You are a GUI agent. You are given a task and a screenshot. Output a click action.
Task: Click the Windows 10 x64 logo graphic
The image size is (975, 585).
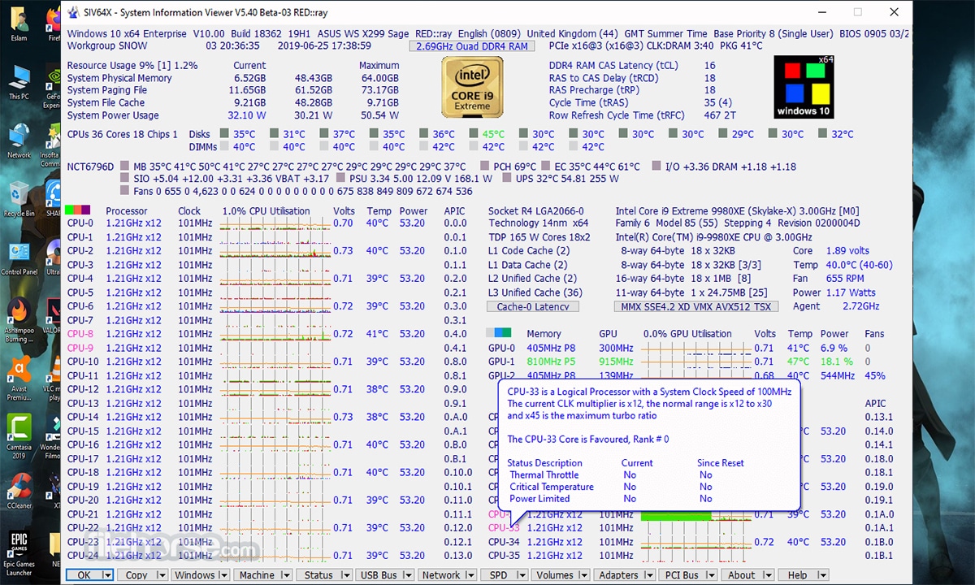(803, 86)
